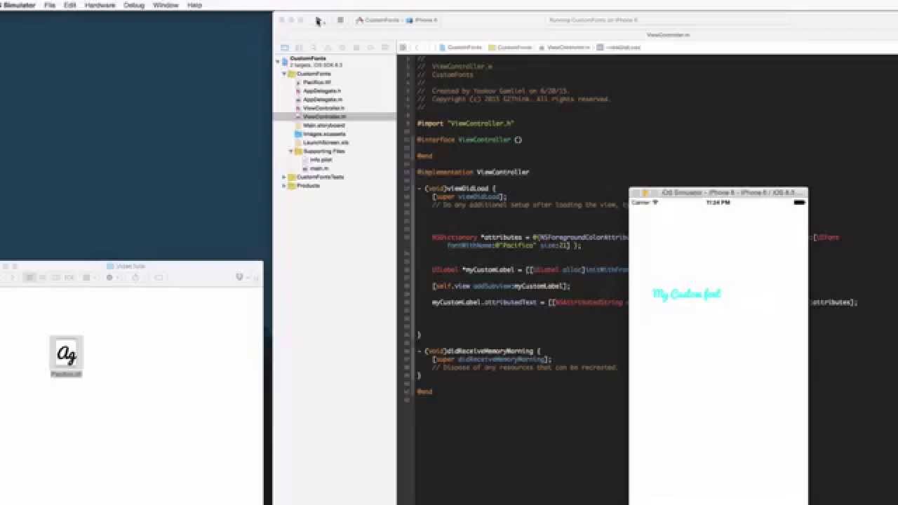Screen dimensions: 898x505
Task: Click the Dropbox icon in Finder toolbar
Action: pyautogui.click(x=240, y=277)
